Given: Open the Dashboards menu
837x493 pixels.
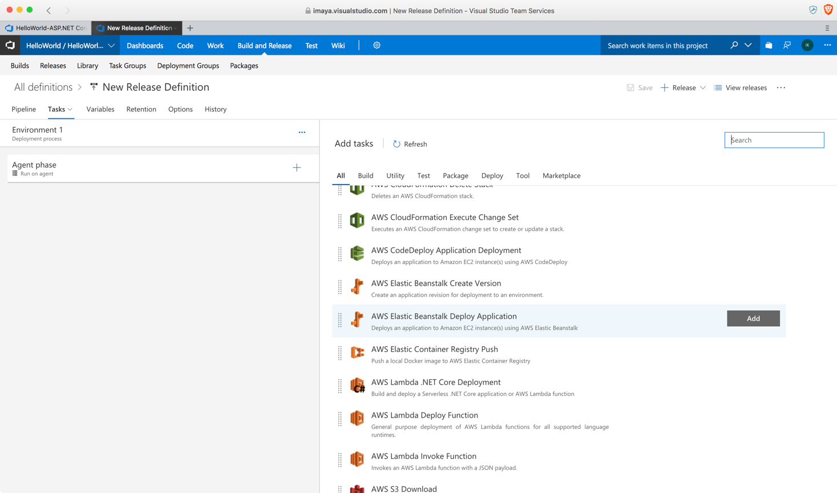Looking at the screenshot, I should pyautogui.click(x=145, y=46).
